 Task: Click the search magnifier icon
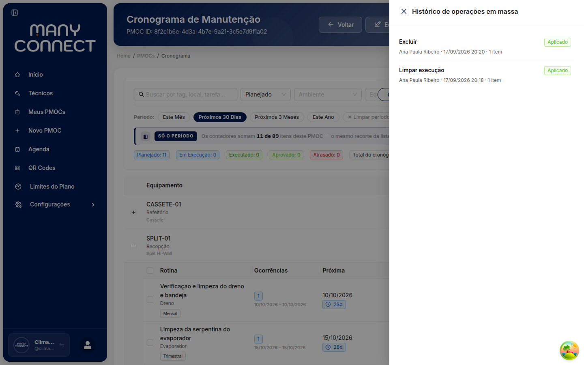click(x=142, y=94)
